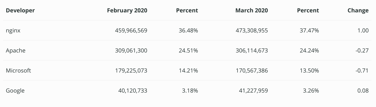Viewport: 376px width, 107px height.
Task: Click the nginx 37.47% percent cell
Action: (x=309, y=30)
